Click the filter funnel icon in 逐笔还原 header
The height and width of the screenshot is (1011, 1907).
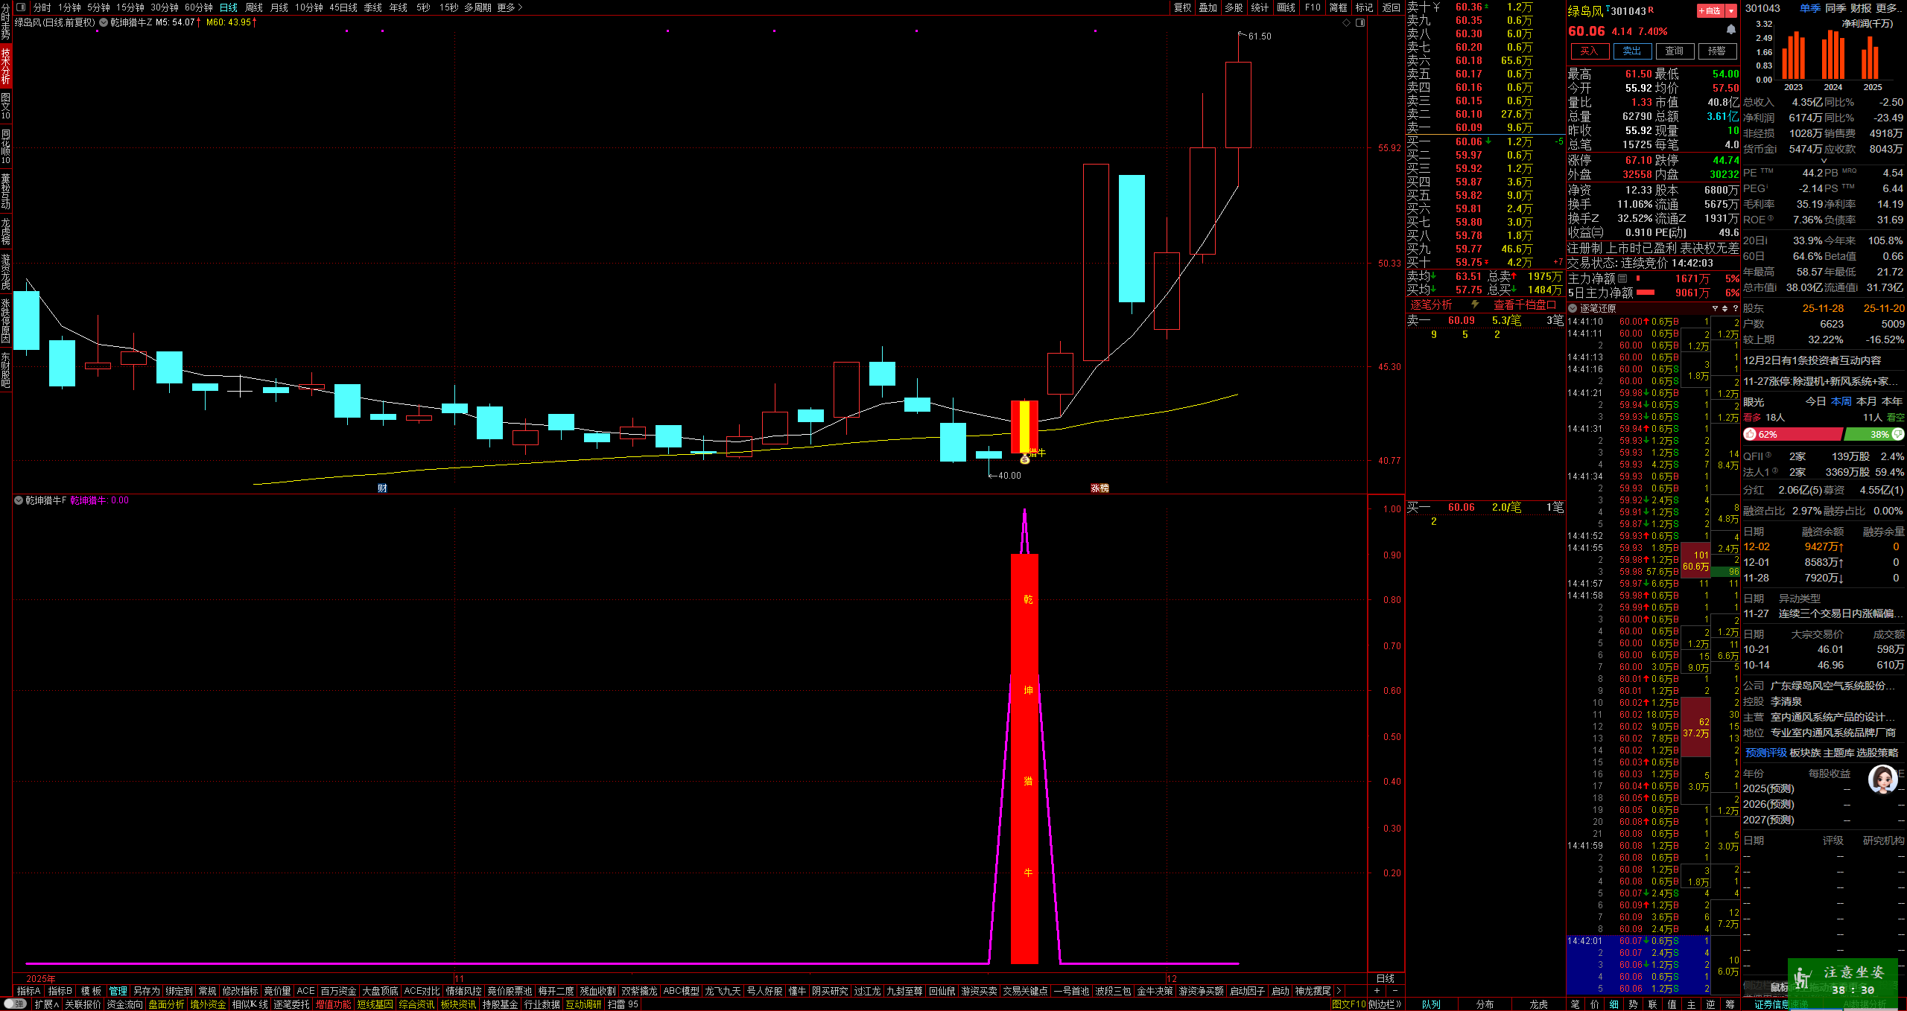(x=1715, y=308)
